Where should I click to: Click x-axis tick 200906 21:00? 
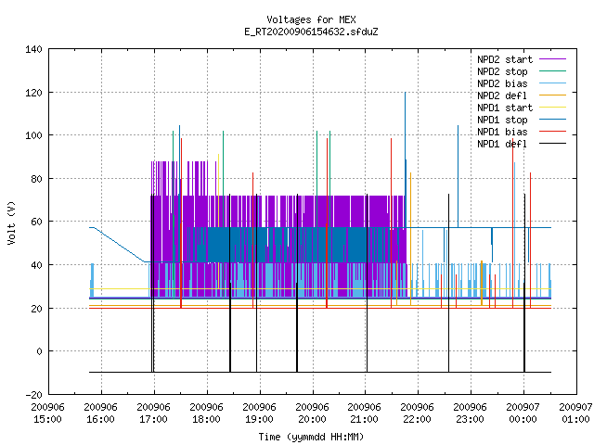pyautogui.click(x=364, y=413)
